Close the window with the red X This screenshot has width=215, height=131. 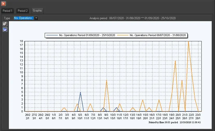[x=3, y=4]
